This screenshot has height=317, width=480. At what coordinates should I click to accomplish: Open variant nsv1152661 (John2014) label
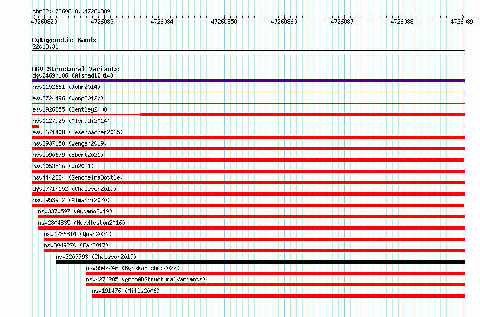66,87
